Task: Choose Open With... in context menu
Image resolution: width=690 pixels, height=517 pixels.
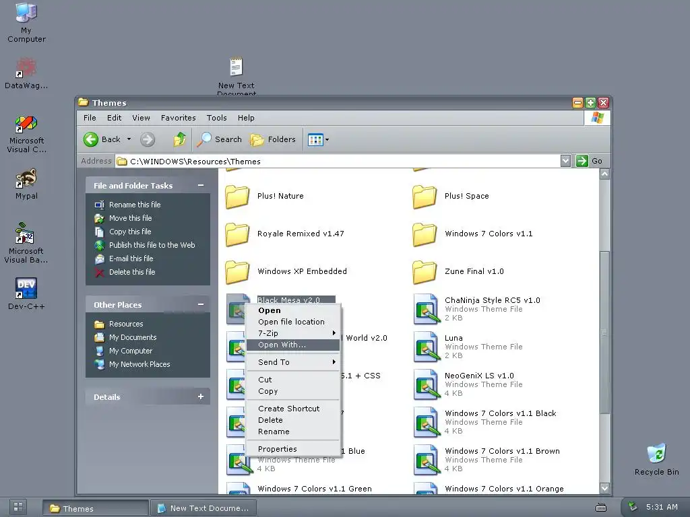Action: coord(293,345)
